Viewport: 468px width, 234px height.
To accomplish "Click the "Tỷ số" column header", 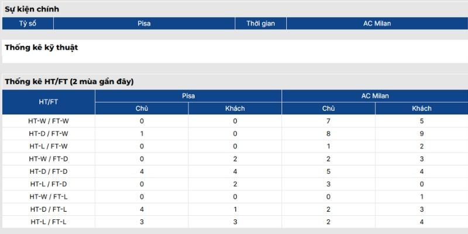I will point(28,23).
